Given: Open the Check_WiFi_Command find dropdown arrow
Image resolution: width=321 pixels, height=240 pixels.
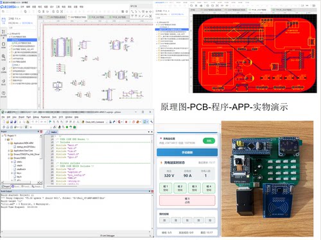Looking at the screenshot, I should [x=106, y=122].
